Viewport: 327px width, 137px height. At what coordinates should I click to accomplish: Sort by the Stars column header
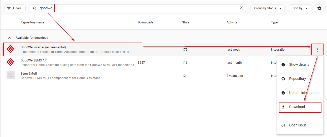coord(186,22)
